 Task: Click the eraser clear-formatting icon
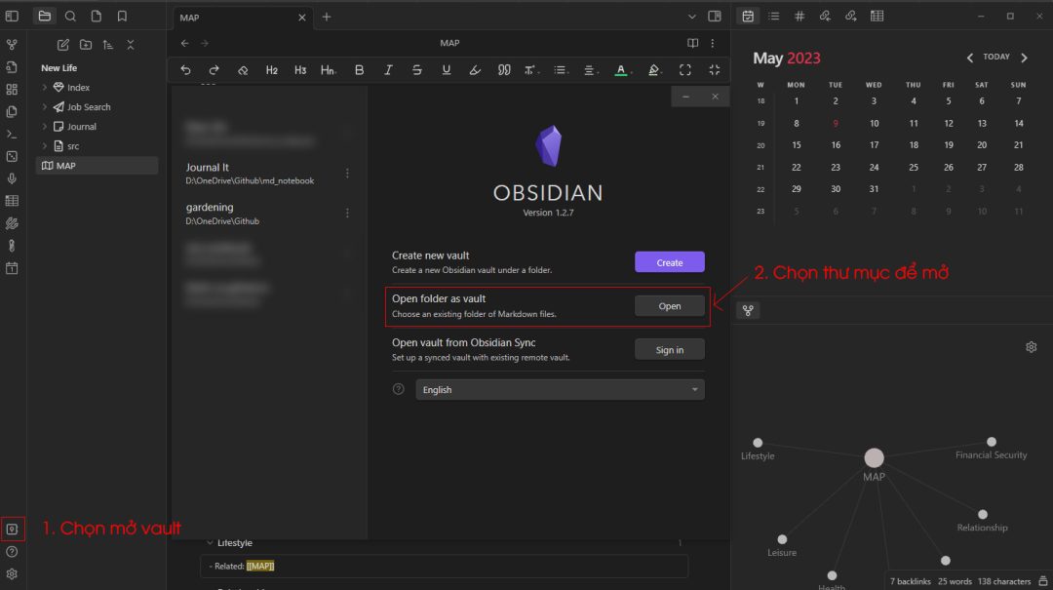click(x=243, y=70)
